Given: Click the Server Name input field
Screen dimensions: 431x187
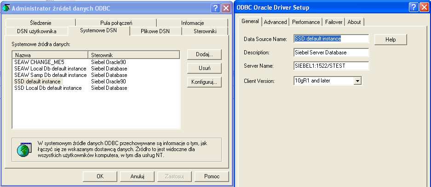Looking at the screenshot, I should 331,66.
